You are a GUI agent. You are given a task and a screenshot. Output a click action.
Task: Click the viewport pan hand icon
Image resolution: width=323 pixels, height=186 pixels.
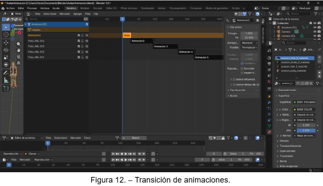[18, 50]
